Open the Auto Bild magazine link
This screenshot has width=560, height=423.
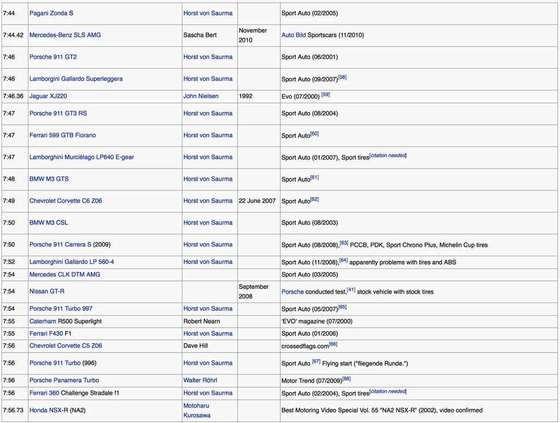pos(293,35)
